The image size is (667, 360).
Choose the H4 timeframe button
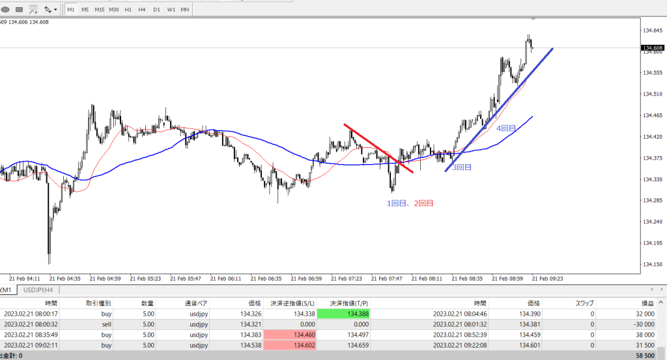(x=141, y=10)
